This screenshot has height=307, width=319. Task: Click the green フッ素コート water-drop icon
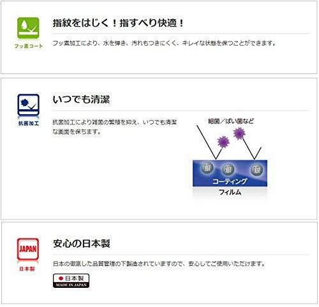[x=28, y=28]
